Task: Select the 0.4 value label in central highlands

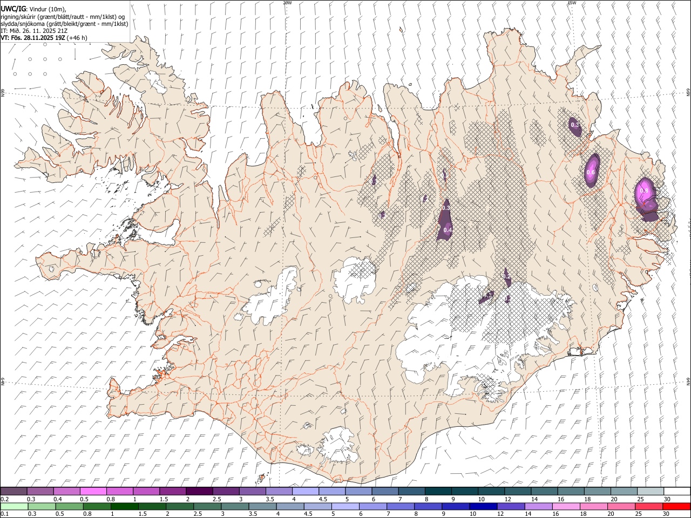Action: (x=448, y=230)
